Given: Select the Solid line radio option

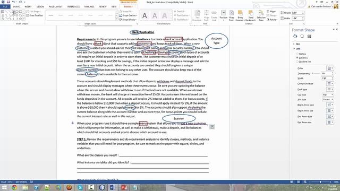Looking at the screenshot, I should 297,58.
